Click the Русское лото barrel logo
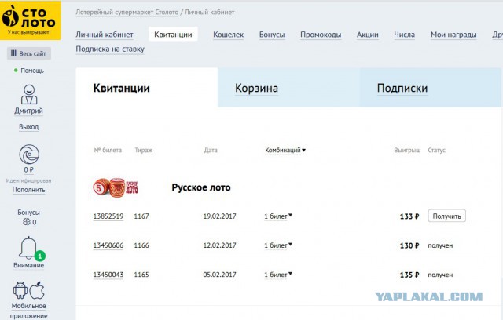The image size is (503, 320). tap(116, 187)
